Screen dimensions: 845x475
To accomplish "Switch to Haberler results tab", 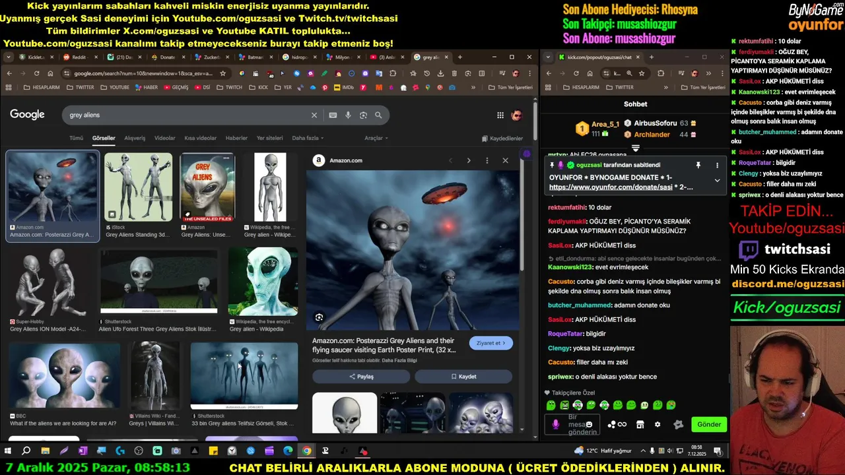I will 236,138.
